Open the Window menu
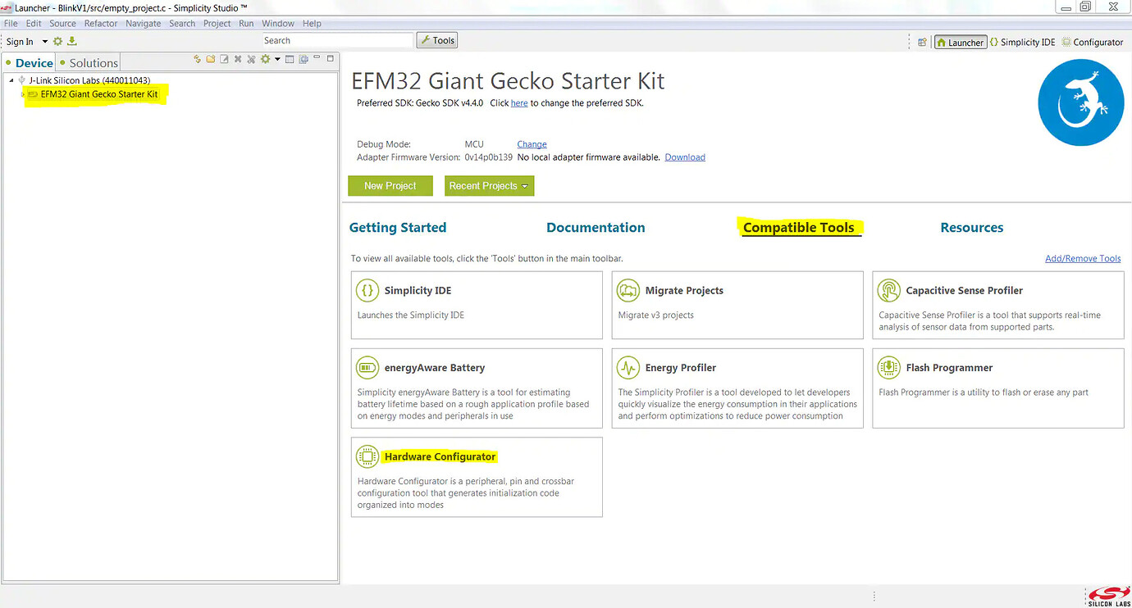Viewport: 1132px width, 608px height. click(277, 23)
